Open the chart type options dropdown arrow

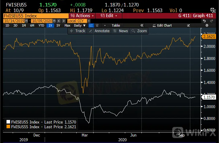(x=104, y=25)
